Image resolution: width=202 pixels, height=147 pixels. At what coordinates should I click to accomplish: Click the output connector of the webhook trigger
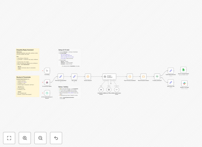point(50,82)
